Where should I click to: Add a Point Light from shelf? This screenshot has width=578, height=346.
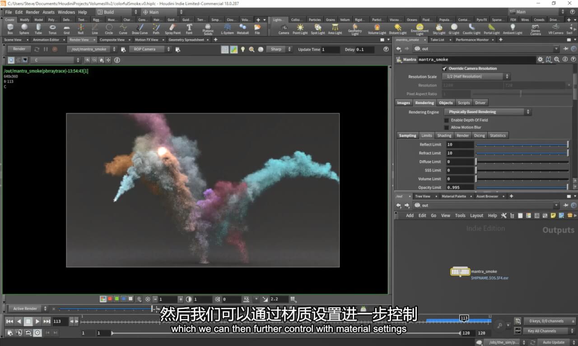click(300, 29)
